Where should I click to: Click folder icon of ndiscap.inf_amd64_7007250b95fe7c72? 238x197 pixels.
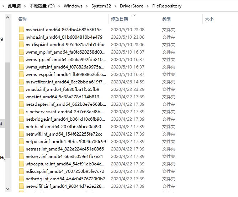click(21, 171)
